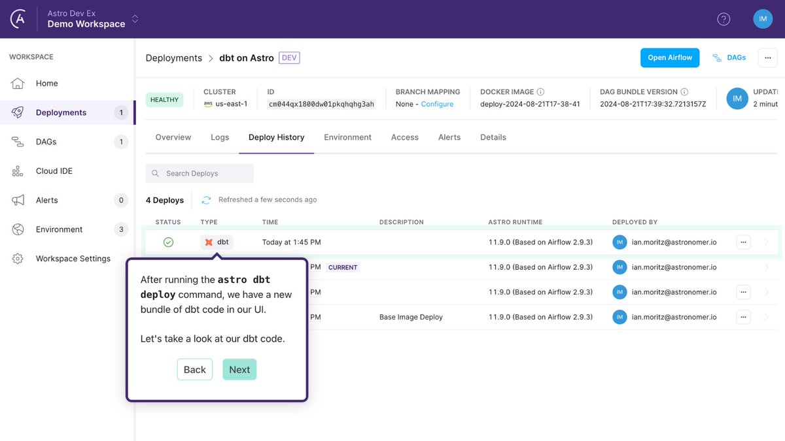Click the STATUS column header
Image resolution: width=785 pixels, height=441 pixels.
168,222
